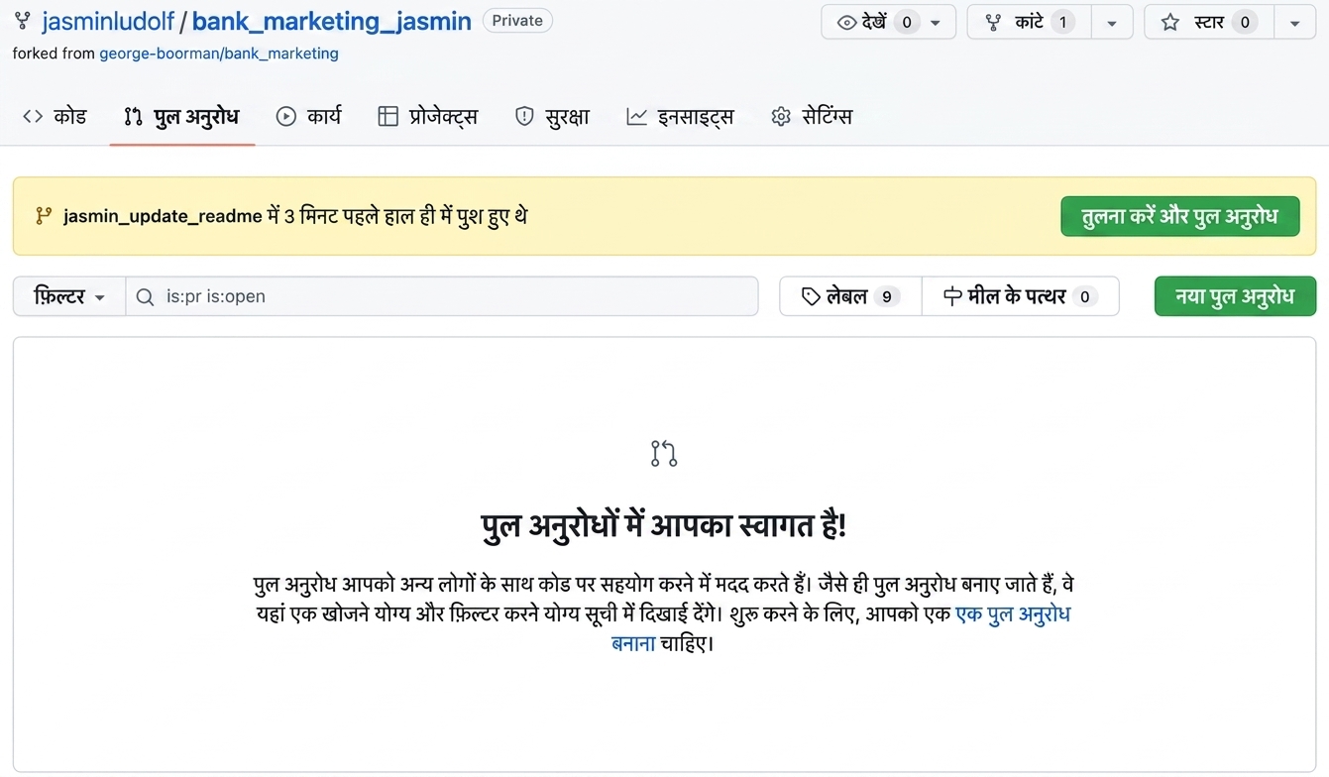
Task: Expand the देखें watch options dropdown arrow
Action: (x=936, y=23)
